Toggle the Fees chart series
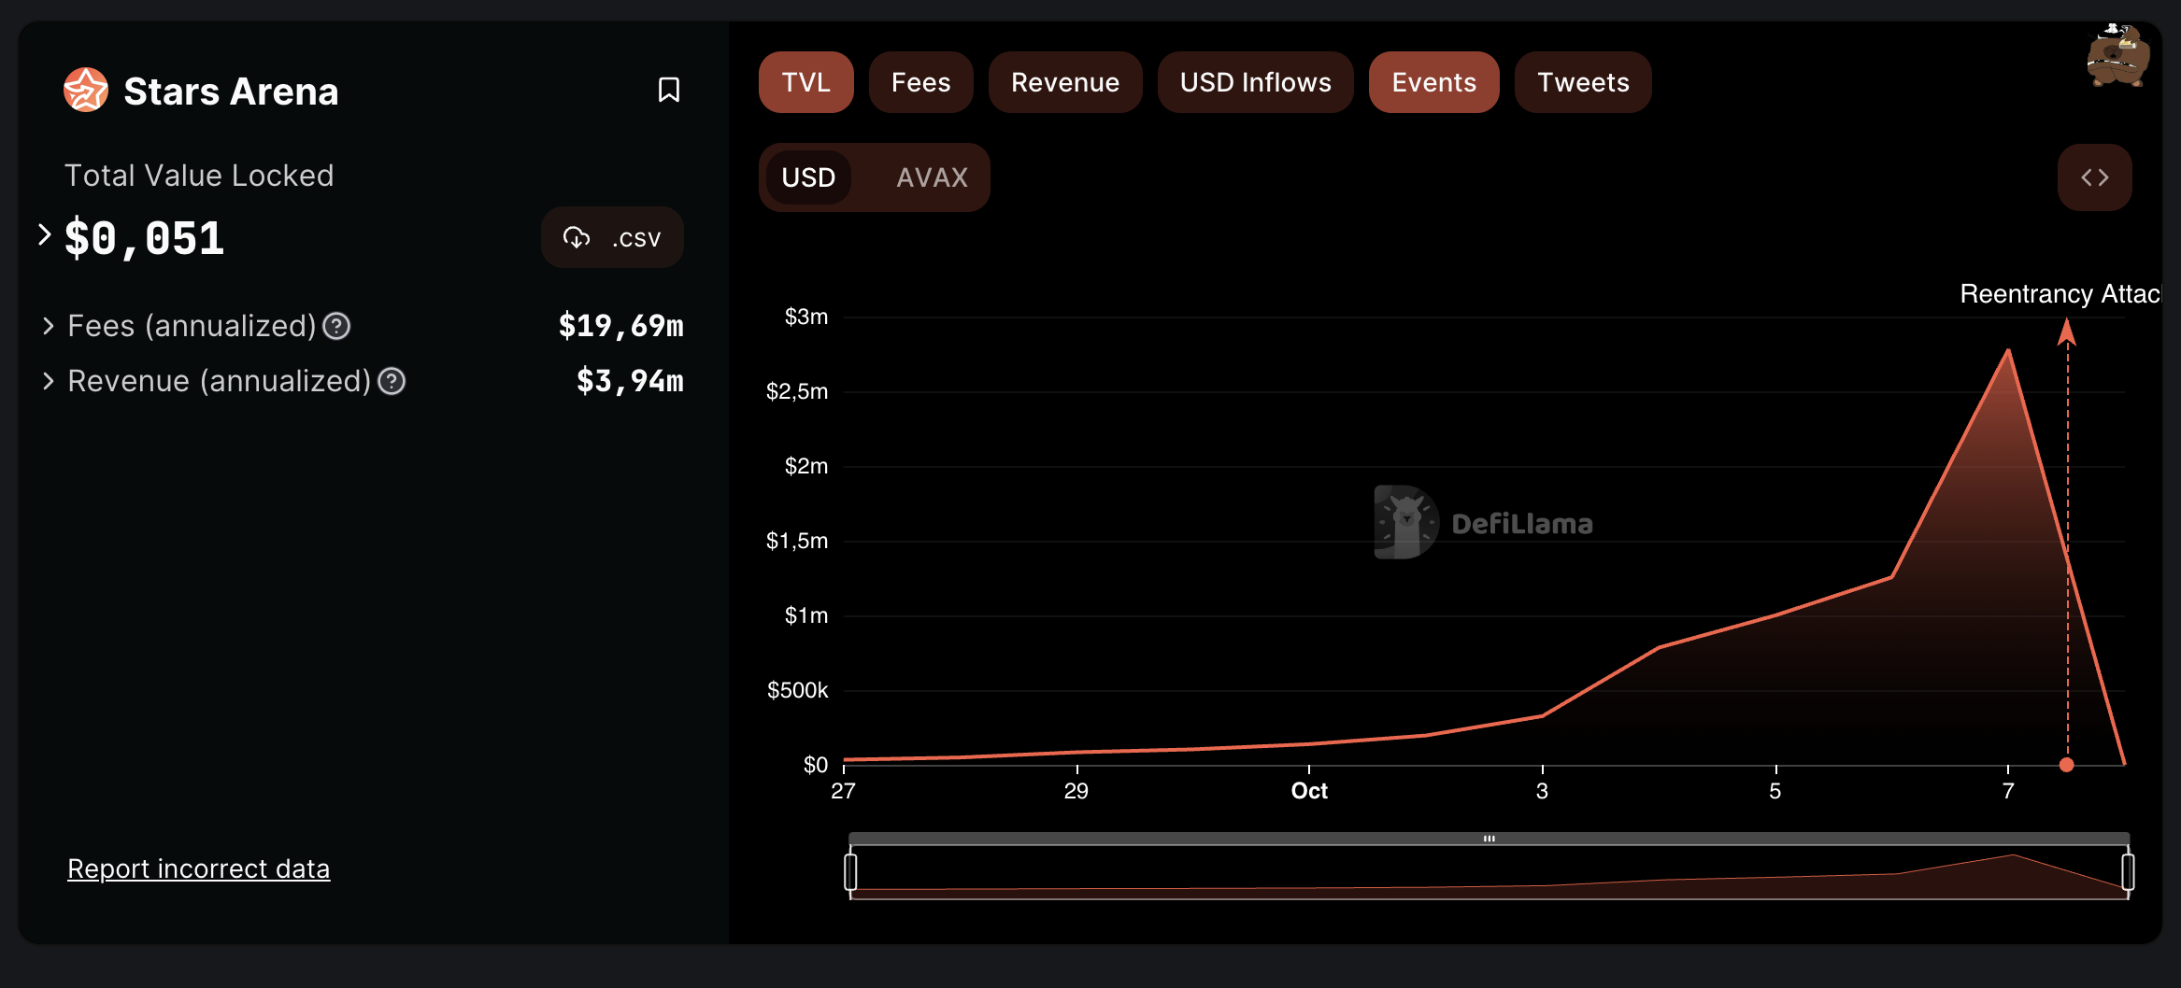2181x988 pixels. pyautogui.click(x=920, y=82)
